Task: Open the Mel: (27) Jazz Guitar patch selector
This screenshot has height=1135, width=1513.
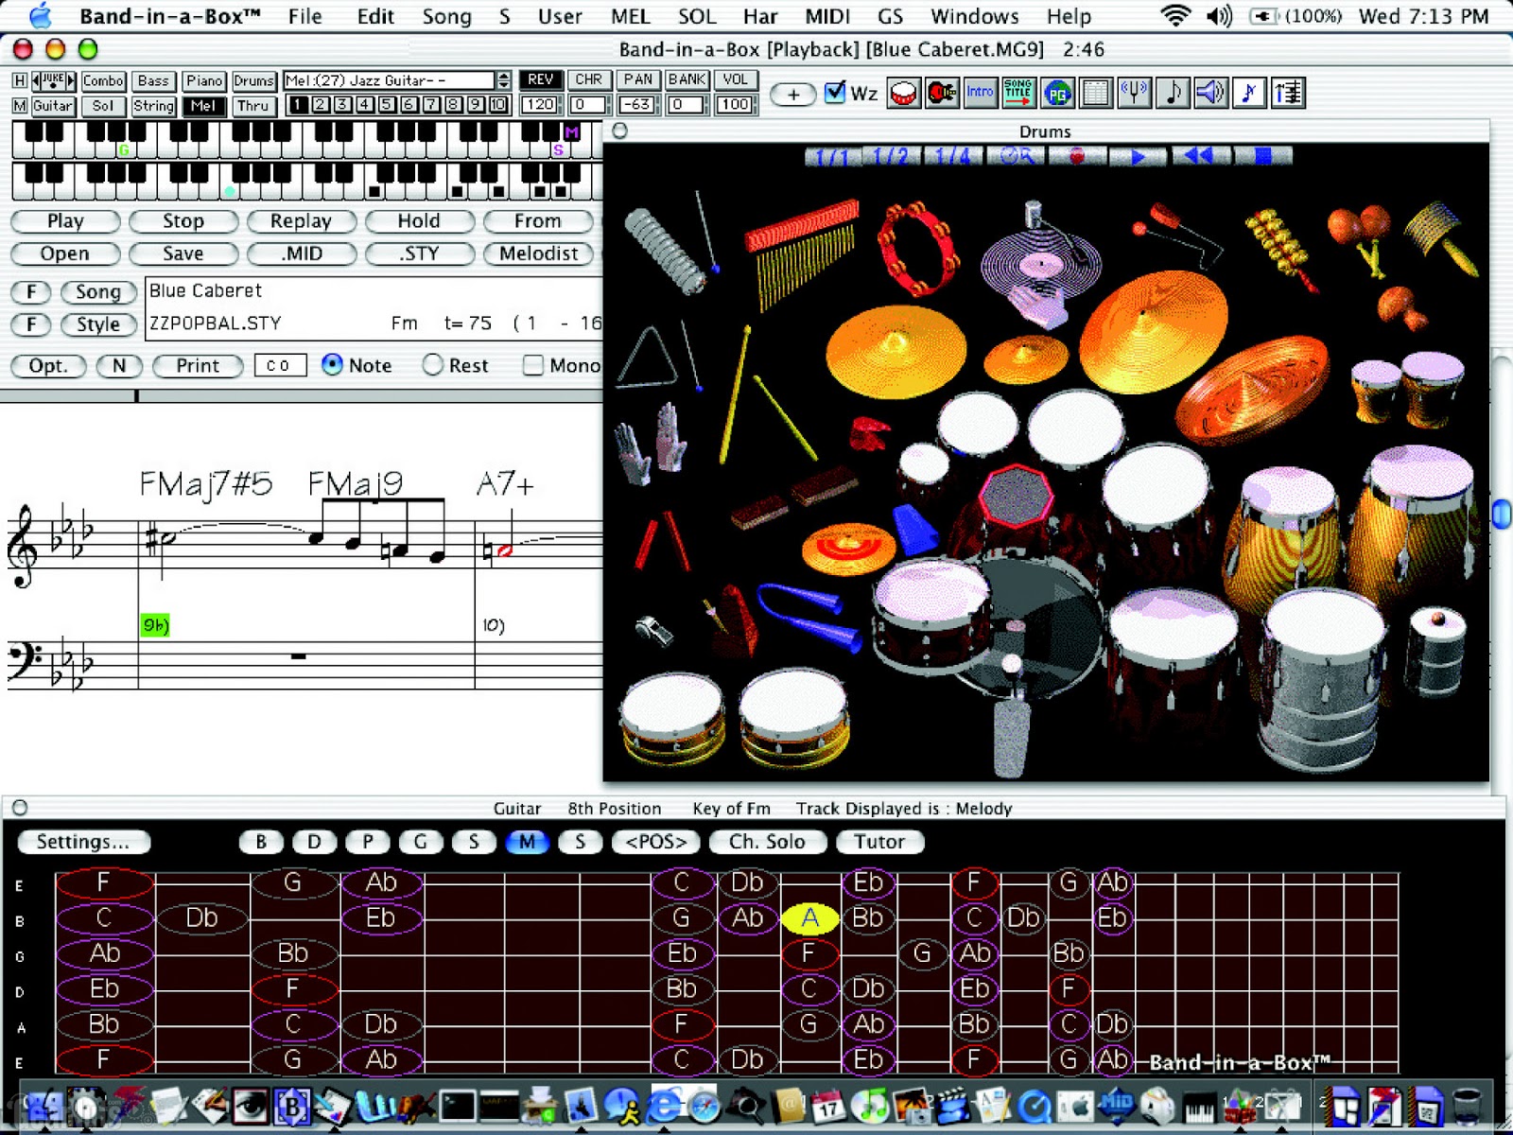Action: (x=389, y=80)
